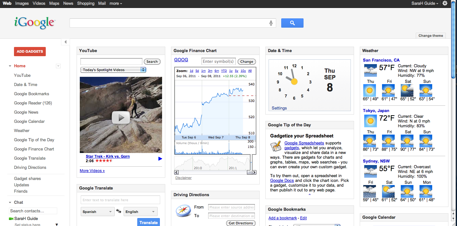Click the compass icon in Driving Directions

(183, 210)
